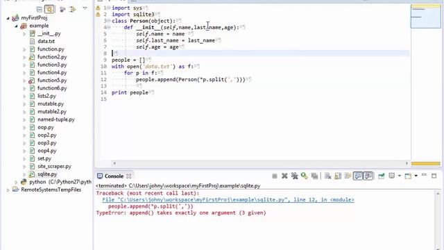Screen dimensions: 444x250
Task: Open traceback file link for sqlite.py line 12
Action: click(x=228, y=200)
